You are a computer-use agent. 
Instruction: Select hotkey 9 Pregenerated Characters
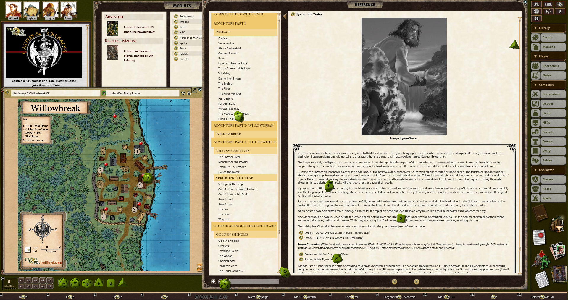pos(399,297)
